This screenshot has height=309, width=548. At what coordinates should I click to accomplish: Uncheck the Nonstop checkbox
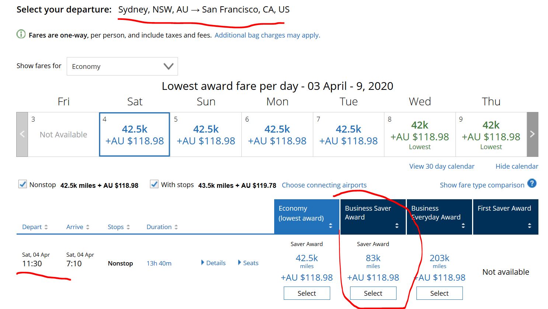tap(23, 185)
